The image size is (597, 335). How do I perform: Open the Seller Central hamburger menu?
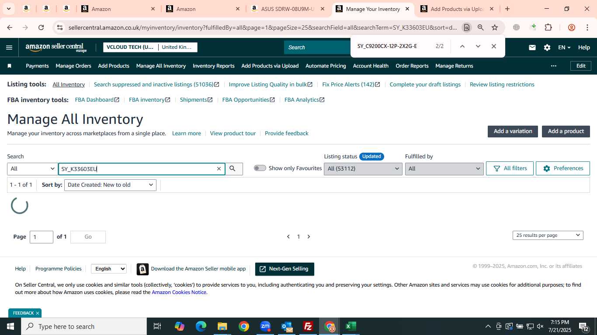tap(9, 48)
